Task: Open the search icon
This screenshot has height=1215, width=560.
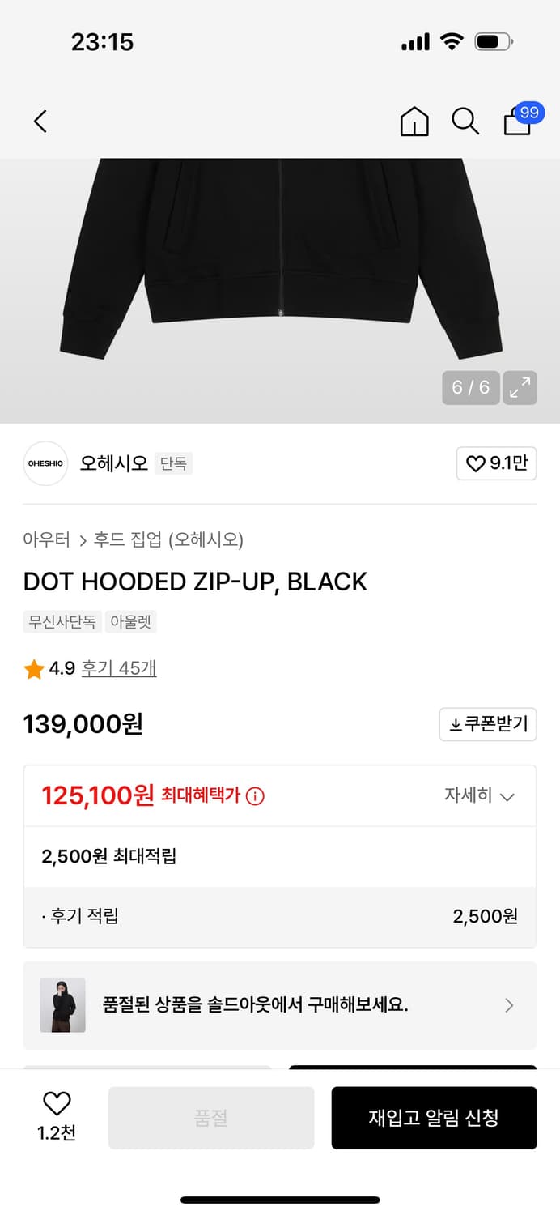Action: (x=465, y=121)
